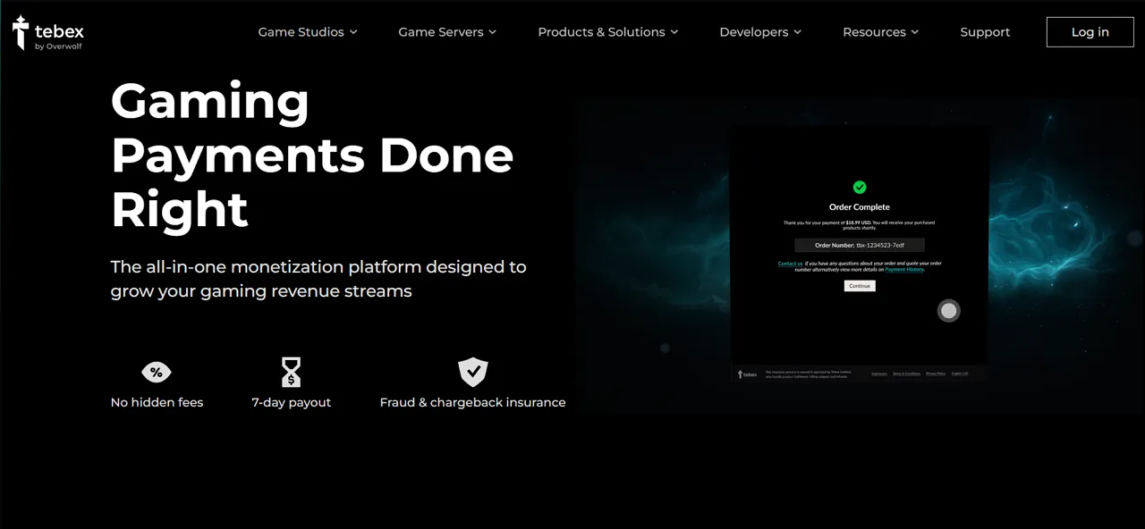Viewport: 1145px width, 529px height.
Task: Select the hourglass icon for 7-day payout
Action: 291,372
